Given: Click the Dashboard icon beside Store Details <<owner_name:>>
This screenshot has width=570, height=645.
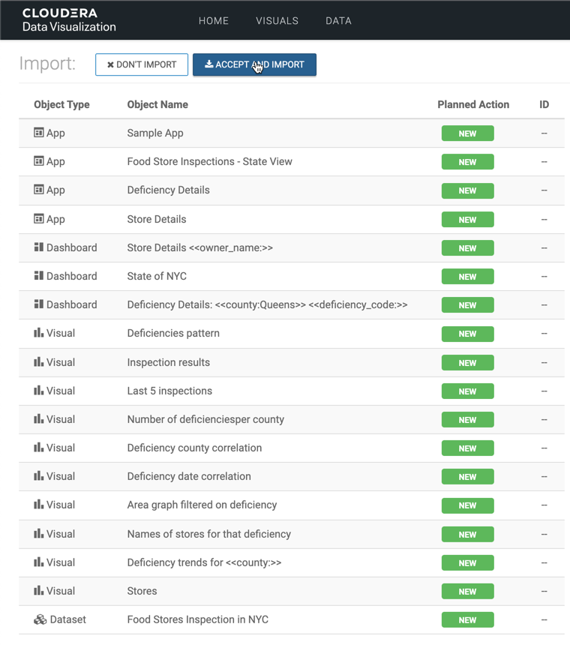Looking at the screenshot, I should click(x=39, y=247).
